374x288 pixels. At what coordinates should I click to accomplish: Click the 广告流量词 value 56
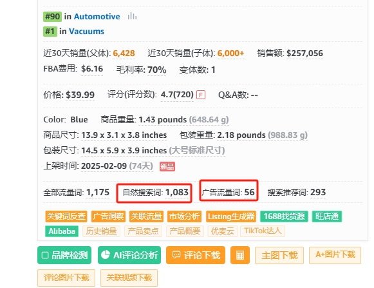(x=250, y=192)
